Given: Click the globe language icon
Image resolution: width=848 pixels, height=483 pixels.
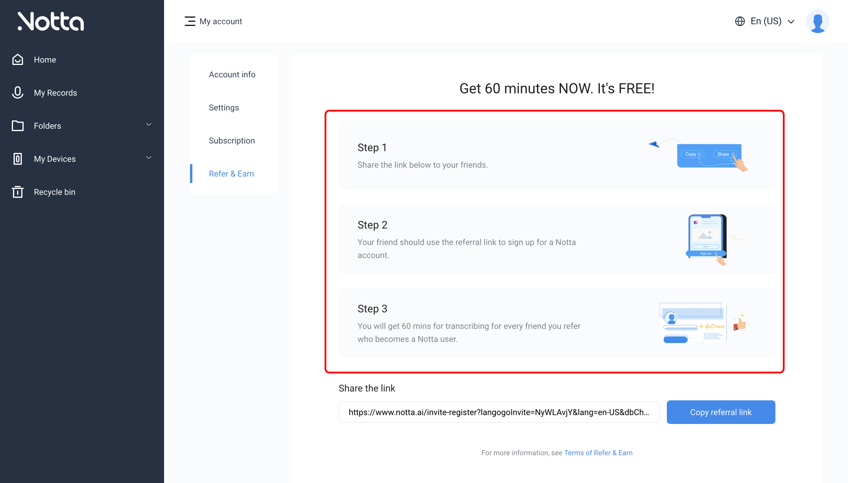Looking at the screenshot, I should pyautogui.click(x=740, y=21).
